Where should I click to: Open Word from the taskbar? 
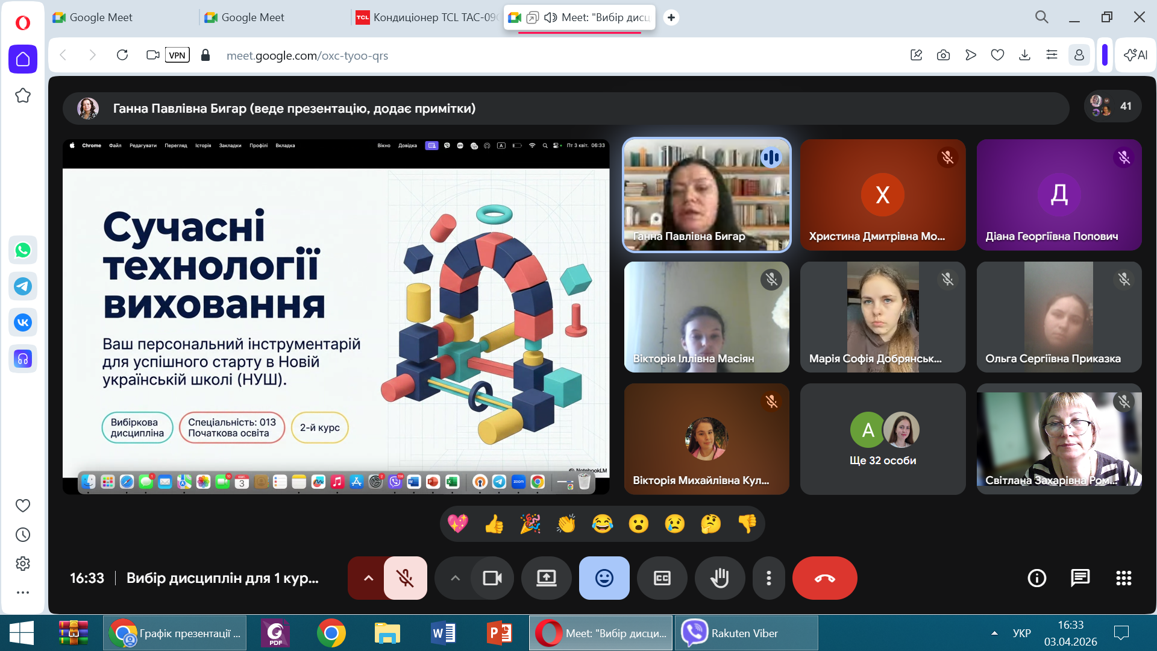(444, 633)
